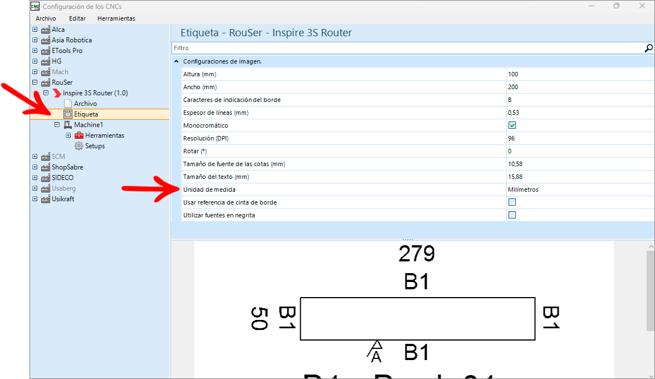Image resolution: width=655 pixels, height=379 pixels.
Task: Select Setups under Machine1
Action: click(95, 146)
